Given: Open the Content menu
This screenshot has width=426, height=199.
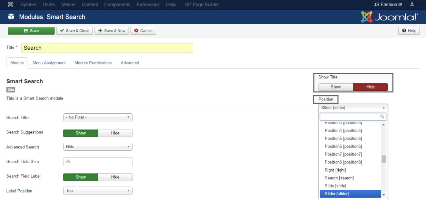Looking at the screenshot, I should pyautogui.click(x=90, y=4).
